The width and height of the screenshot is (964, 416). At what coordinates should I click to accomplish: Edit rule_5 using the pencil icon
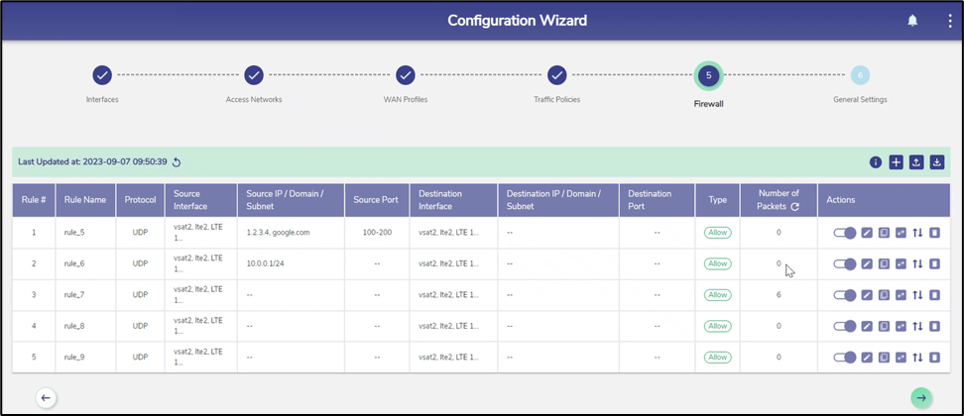[x=867, y=233]
